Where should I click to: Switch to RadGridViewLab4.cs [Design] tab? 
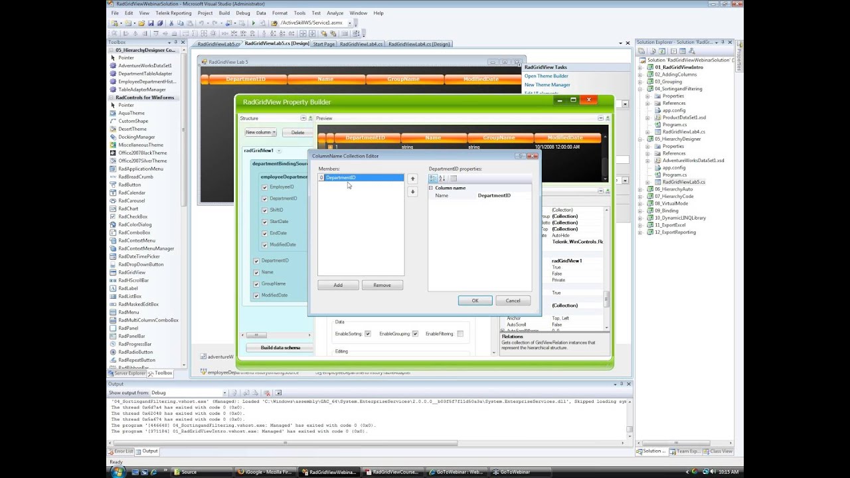click(x=419, y=44)
